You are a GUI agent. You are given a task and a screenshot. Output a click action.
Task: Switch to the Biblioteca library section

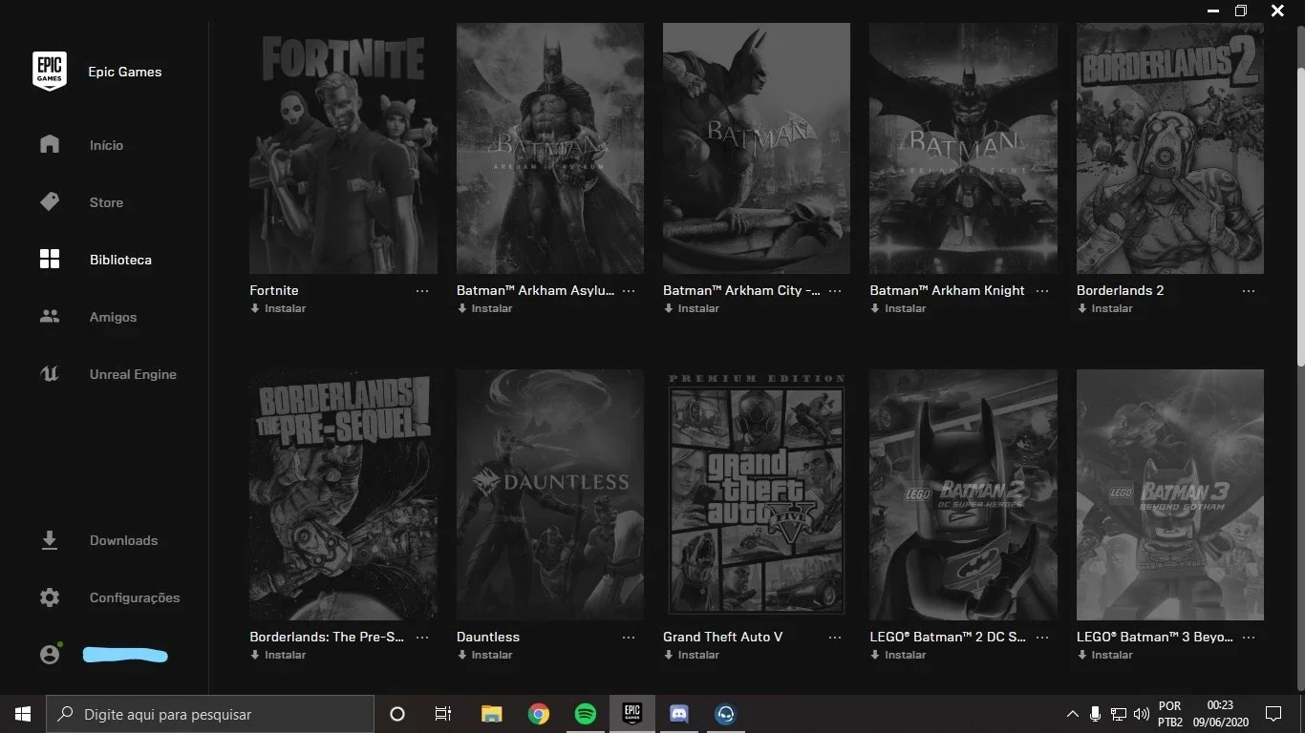120,260
